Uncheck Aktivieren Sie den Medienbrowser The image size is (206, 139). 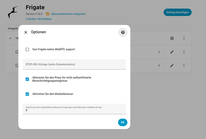pos(27,94)
